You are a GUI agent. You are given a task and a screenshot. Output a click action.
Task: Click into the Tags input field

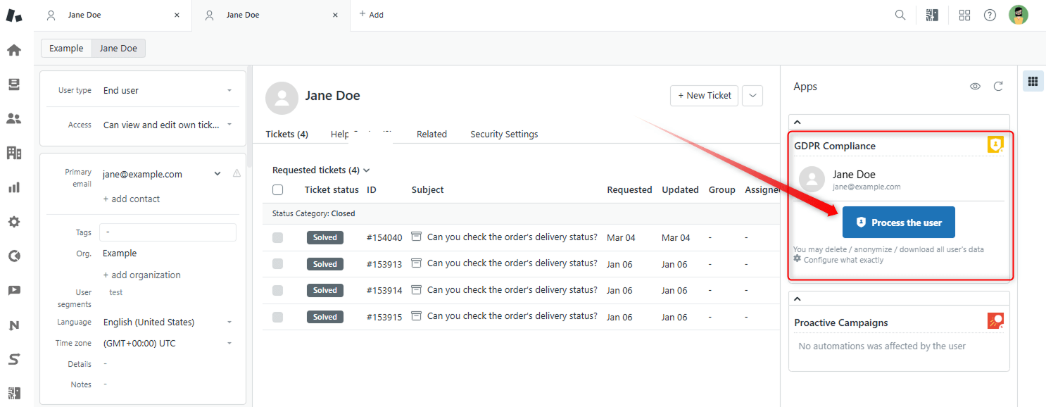point(168,232)
